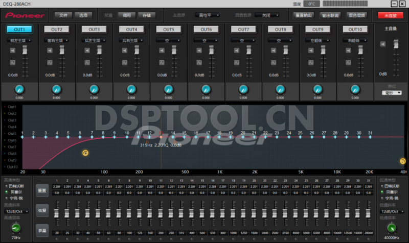The height and width of the screenshot is (243, 409).
Task: Open OUT10 channel type dropdown 右超低
Action: (355, 40)
